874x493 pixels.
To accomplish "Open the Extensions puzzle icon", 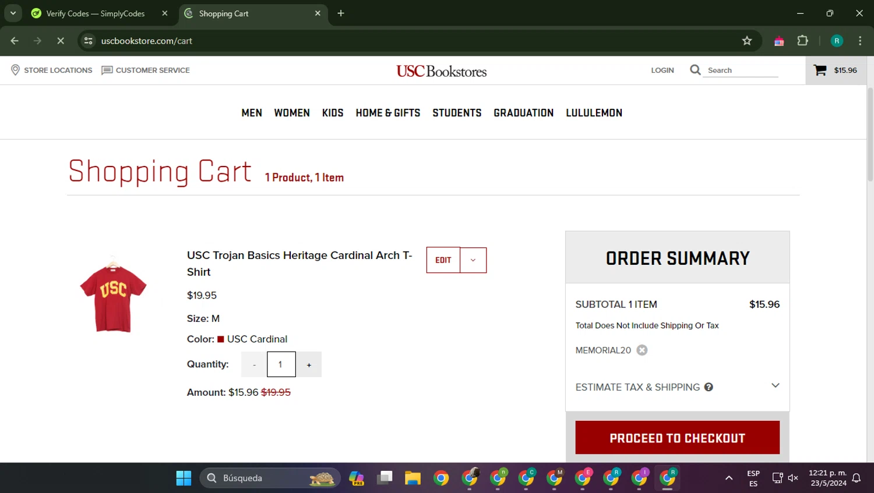I will [x=803, y=41].
